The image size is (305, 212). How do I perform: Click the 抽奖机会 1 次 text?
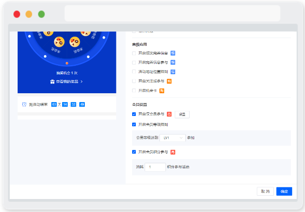click(67, 73)
